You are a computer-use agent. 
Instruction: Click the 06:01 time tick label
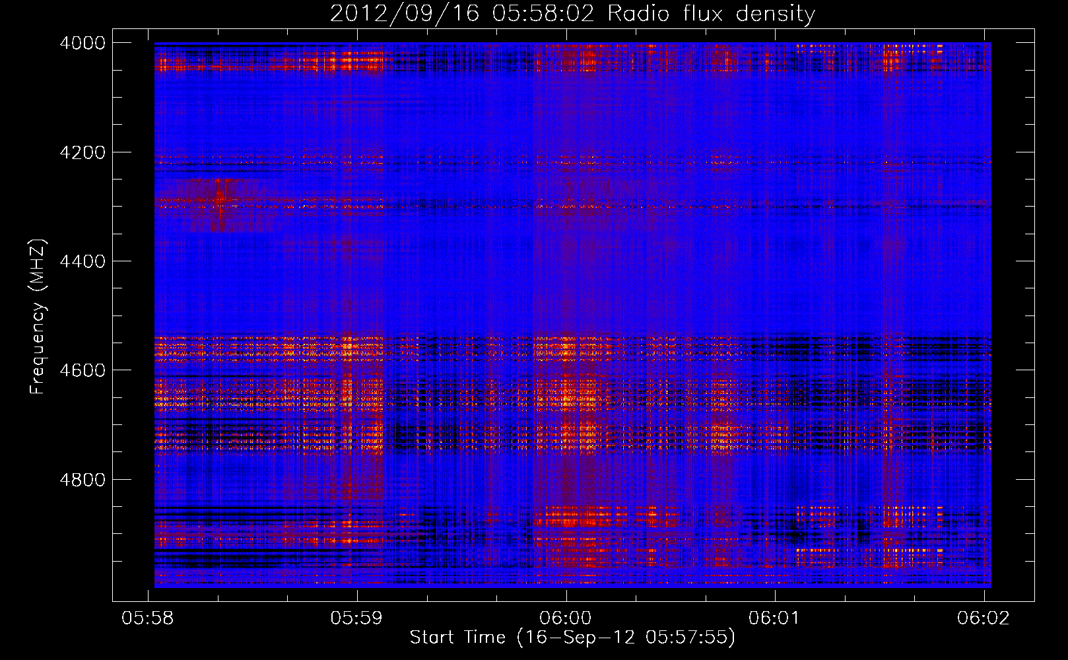tap(774, 618)
